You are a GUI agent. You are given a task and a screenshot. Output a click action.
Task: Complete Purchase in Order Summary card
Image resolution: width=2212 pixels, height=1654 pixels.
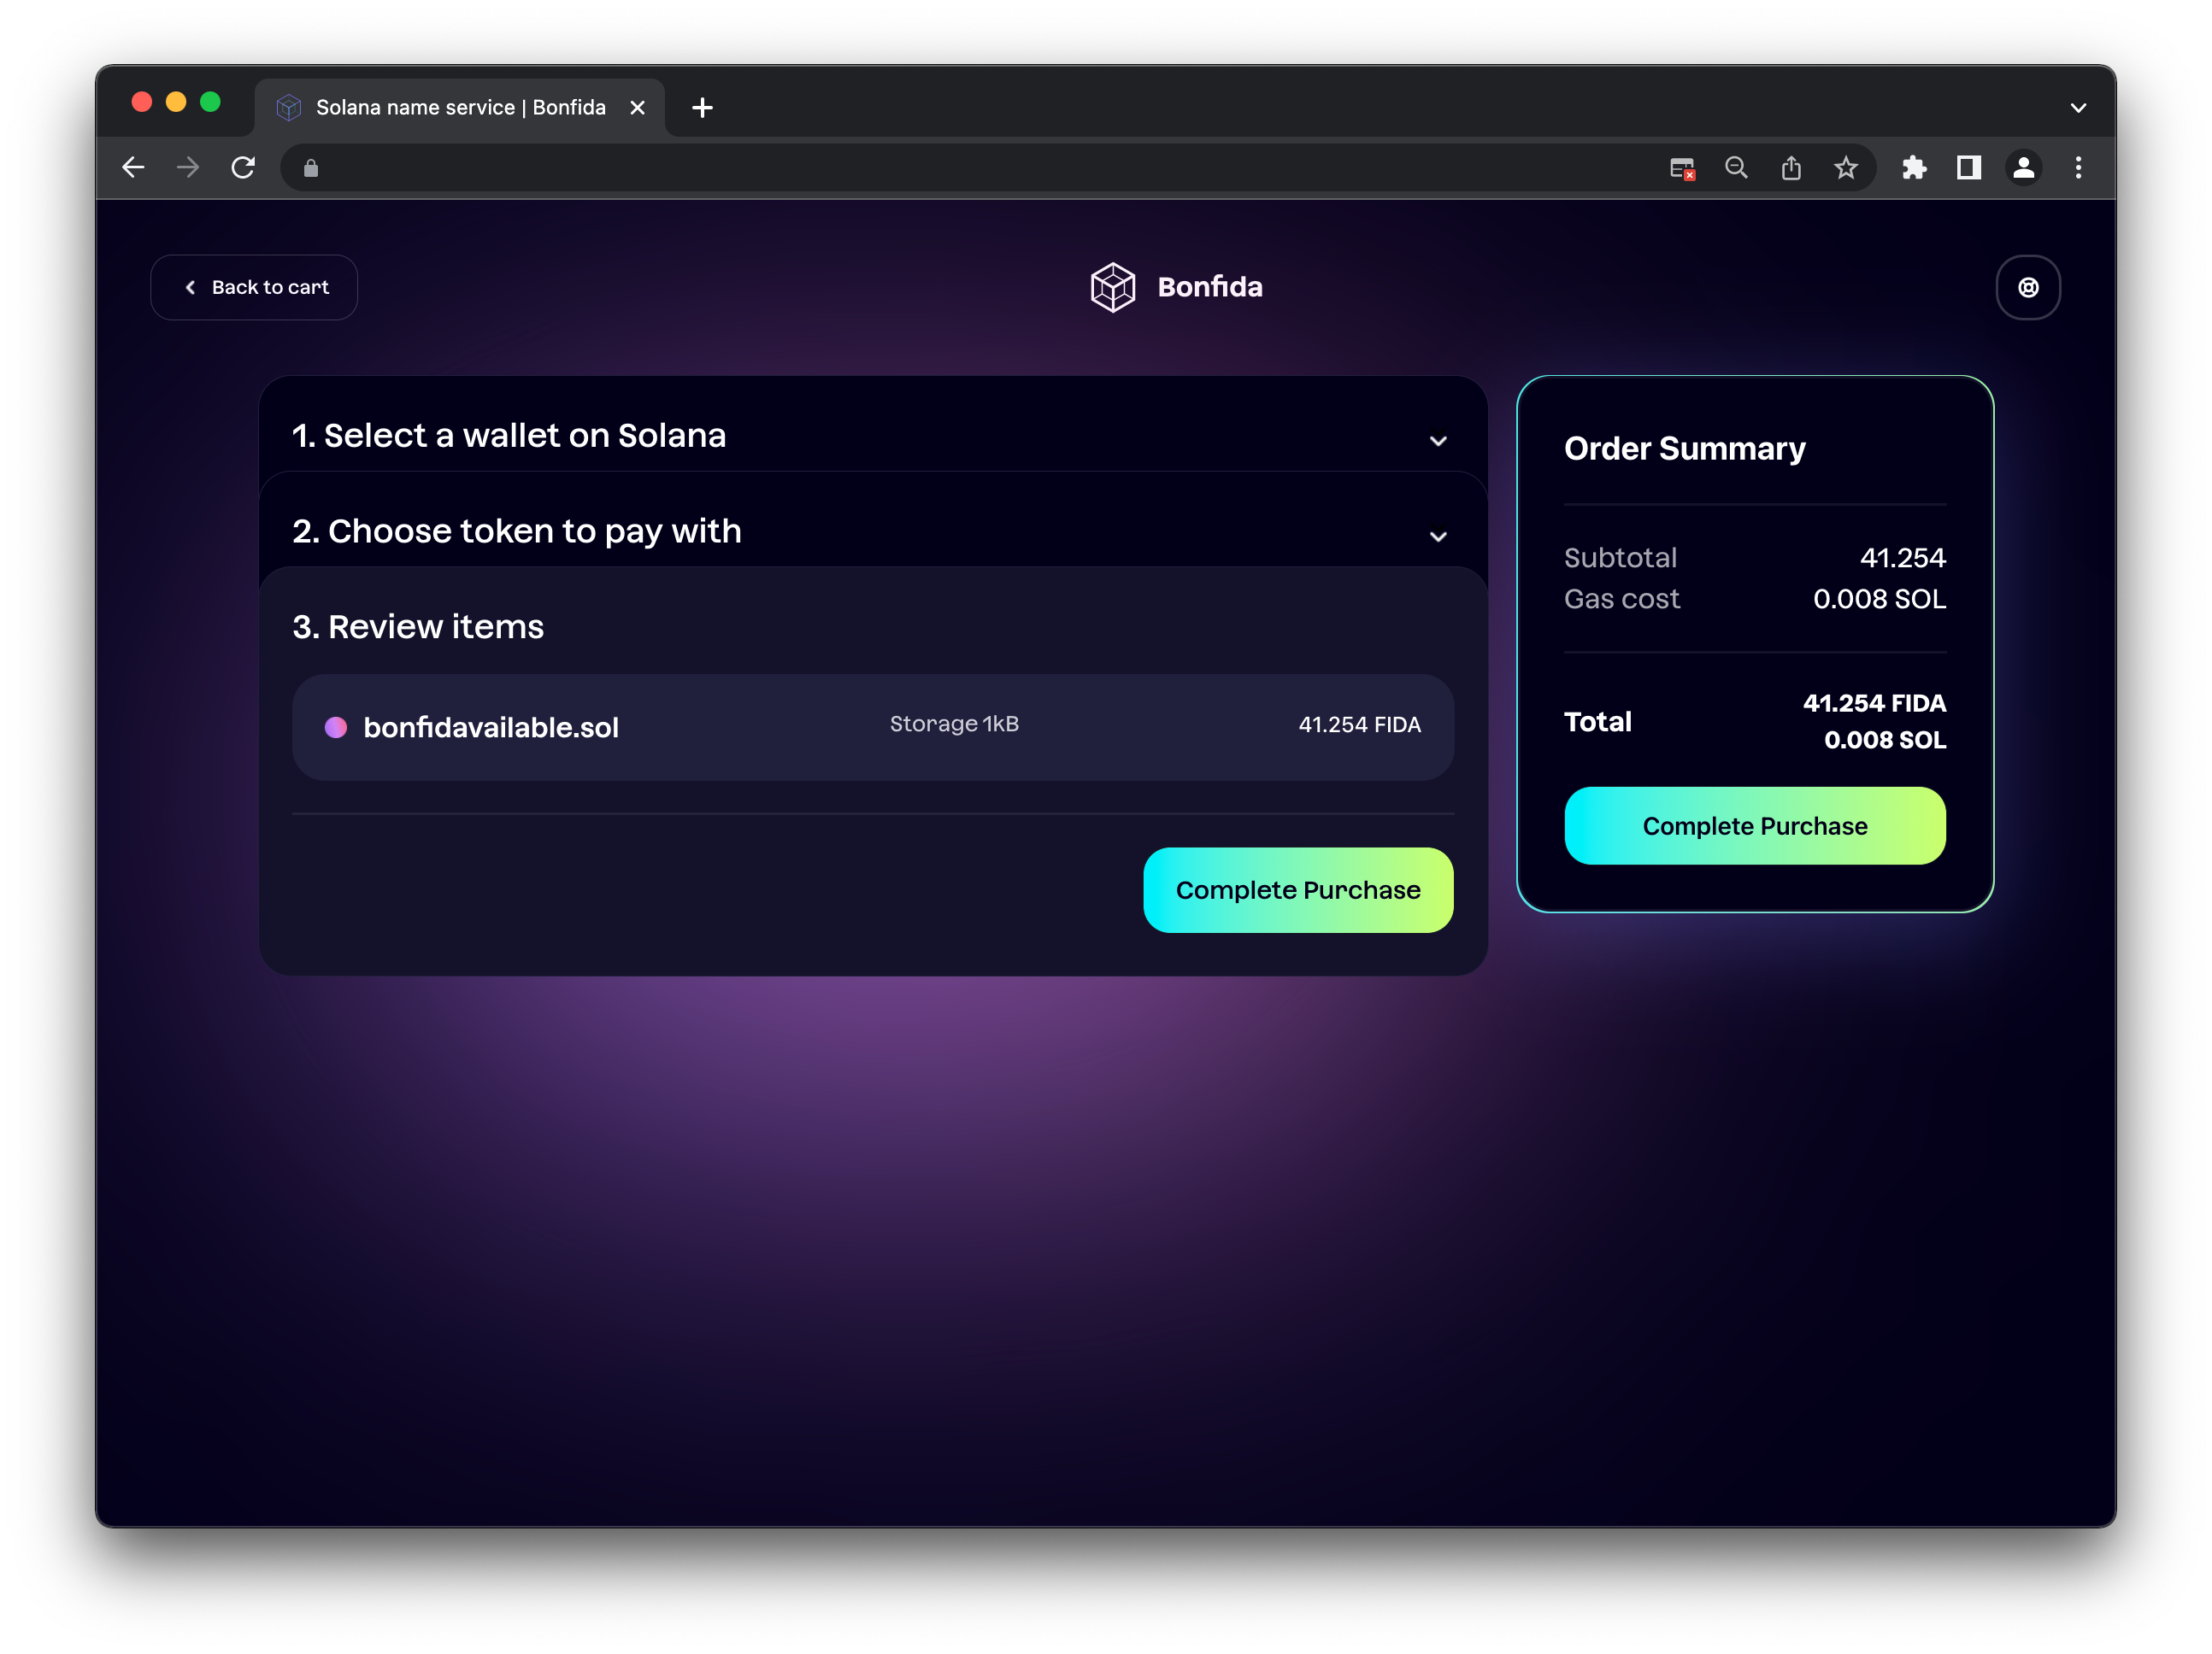(x=1755, y=826)
